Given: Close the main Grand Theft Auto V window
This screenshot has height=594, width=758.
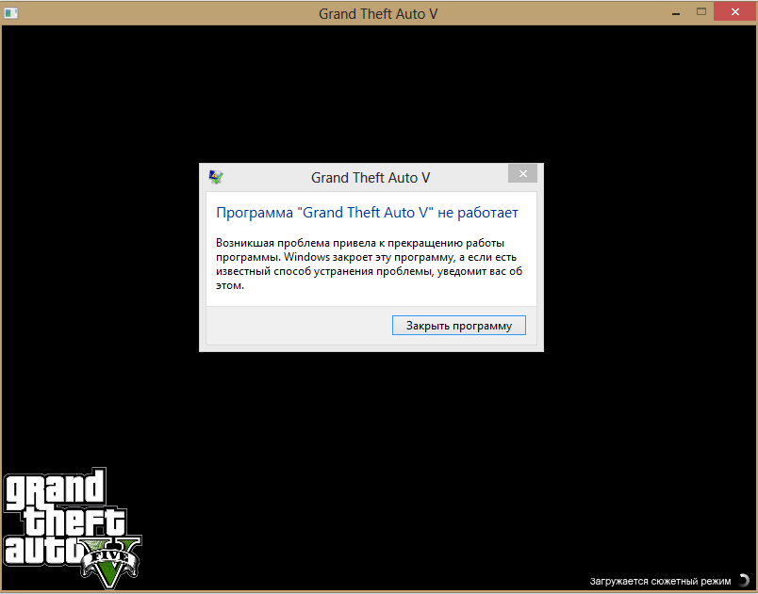Looking at the screenshot, I should point(734,11).
